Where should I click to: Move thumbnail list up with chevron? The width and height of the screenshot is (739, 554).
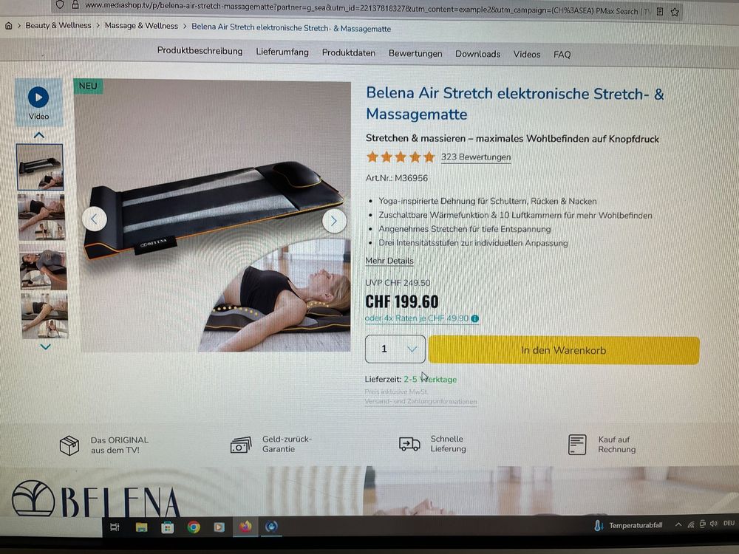click(39, 135)
